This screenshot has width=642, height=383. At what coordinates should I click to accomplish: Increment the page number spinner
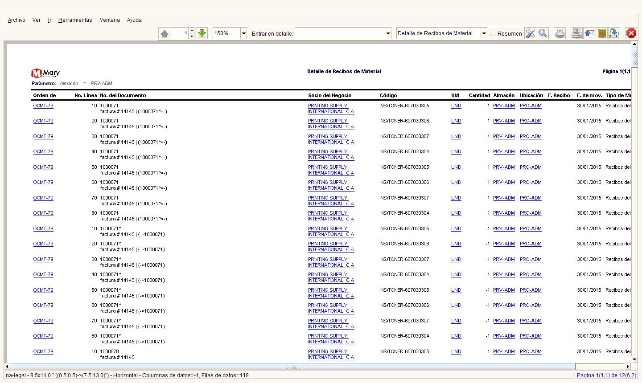coord(192,31)
